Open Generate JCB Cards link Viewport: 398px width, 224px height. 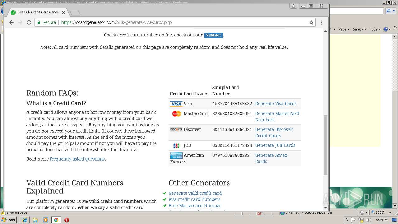coord(275,145)
